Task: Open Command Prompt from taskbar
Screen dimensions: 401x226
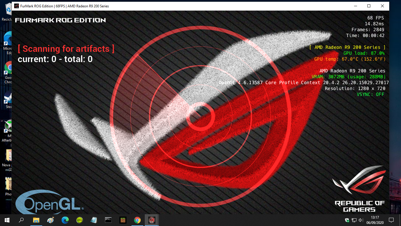Action: (x=108, y=220)
